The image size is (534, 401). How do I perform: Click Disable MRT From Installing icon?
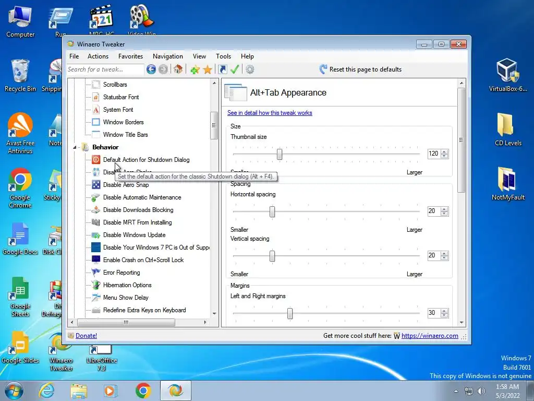pyautogui.click(x=96, y=222)
